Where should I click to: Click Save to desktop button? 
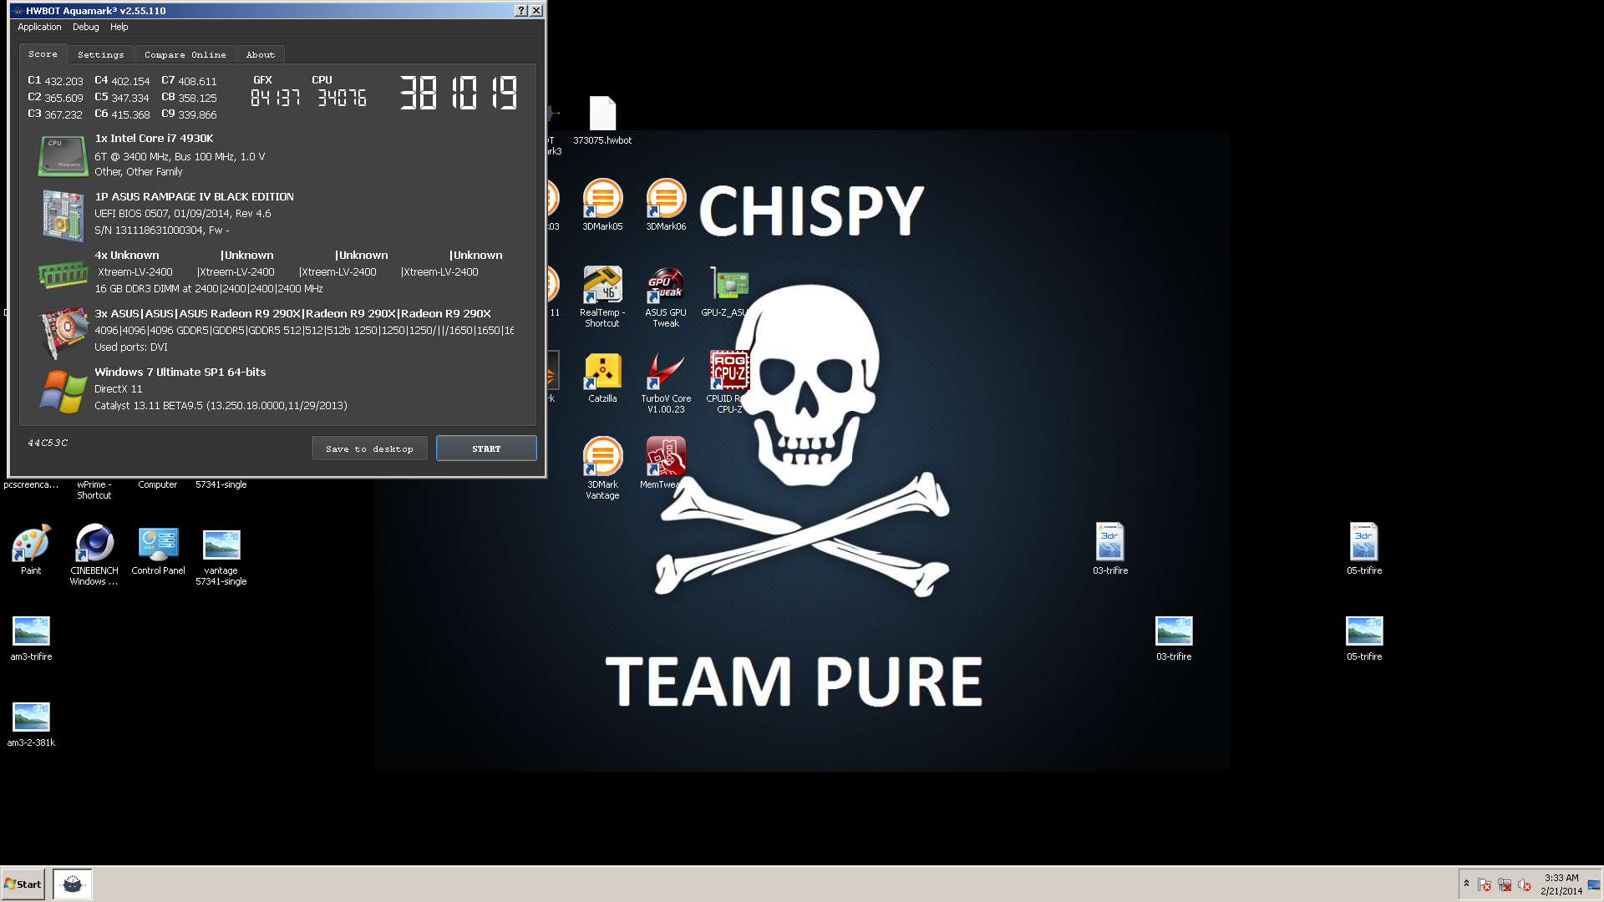point(369,448)
